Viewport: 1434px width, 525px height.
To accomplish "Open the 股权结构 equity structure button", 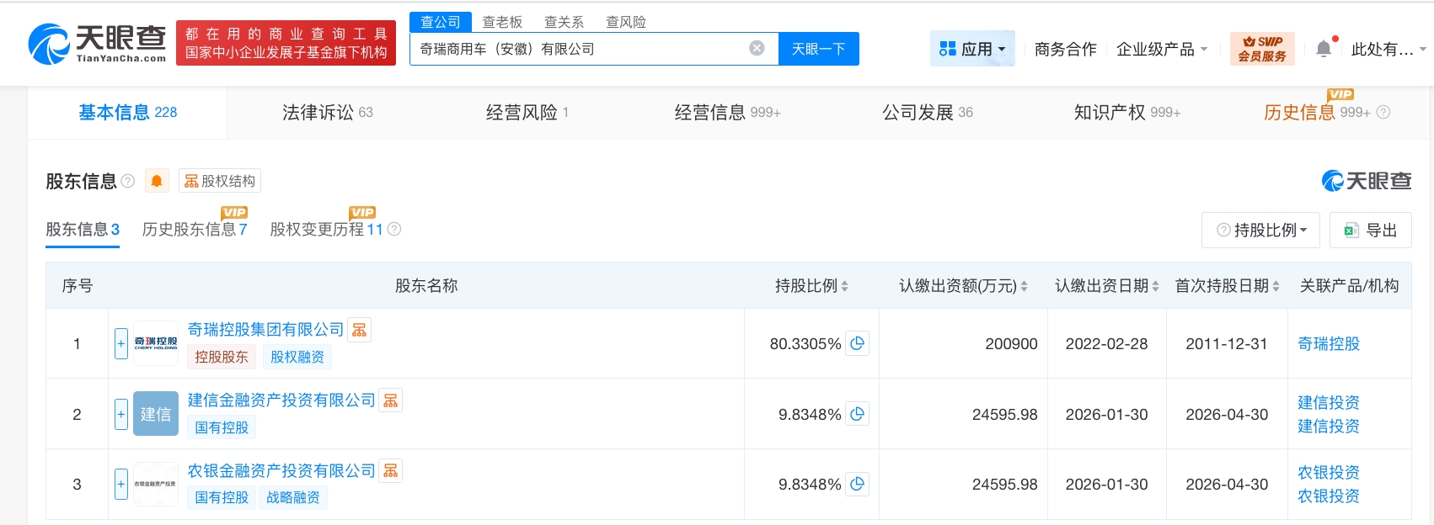I will [220, 181].
